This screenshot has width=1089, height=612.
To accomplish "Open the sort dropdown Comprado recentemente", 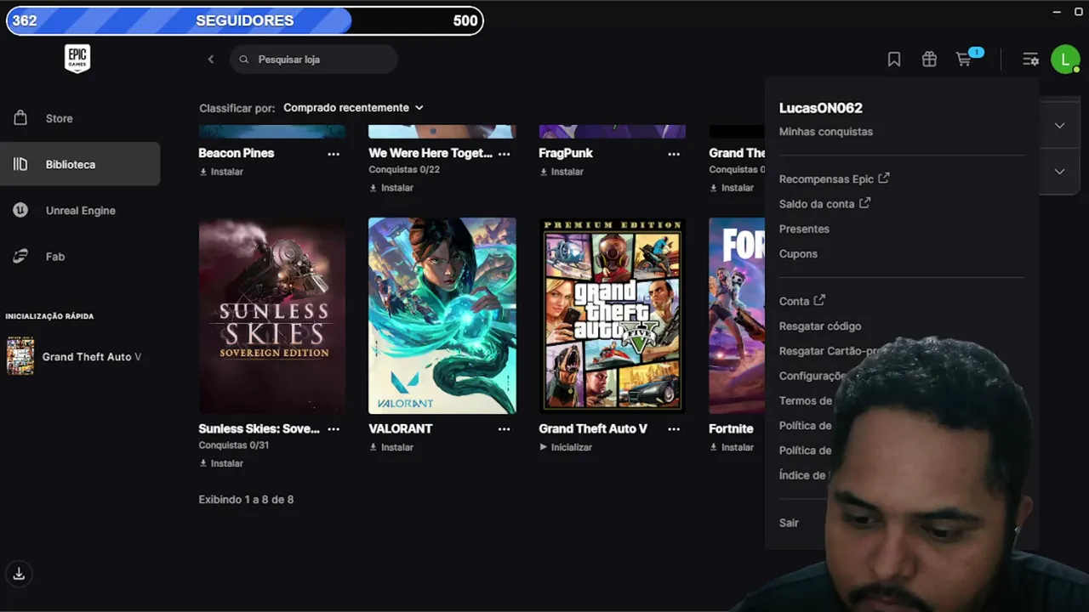I will pos(353,108).
